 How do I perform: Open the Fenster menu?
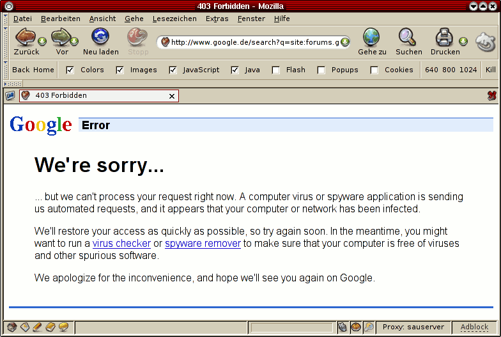coord(251,19)
